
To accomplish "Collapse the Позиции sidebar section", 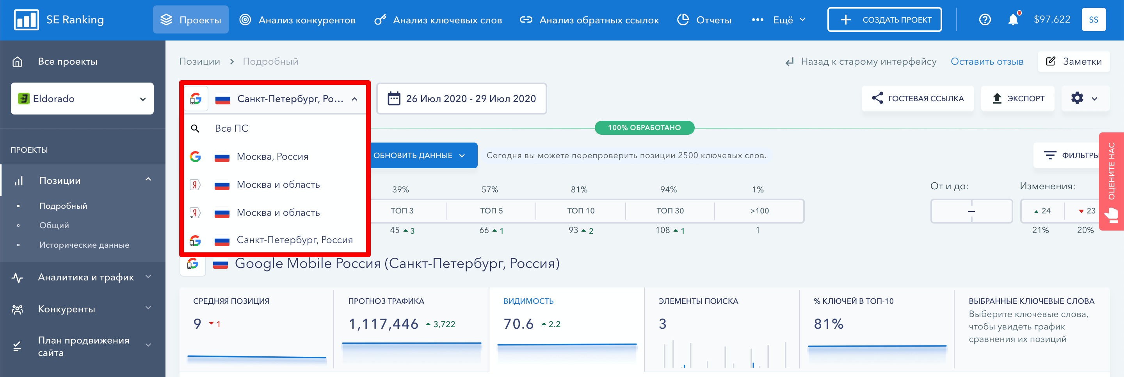I will coord(148,180).
